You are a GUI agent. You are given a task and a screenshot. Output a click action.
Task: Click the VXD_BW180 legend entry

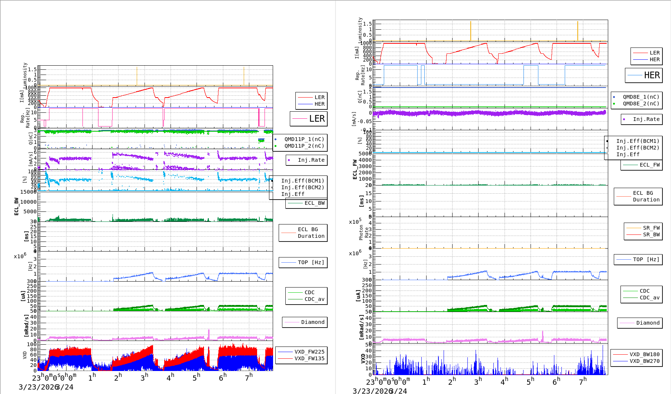644,355
